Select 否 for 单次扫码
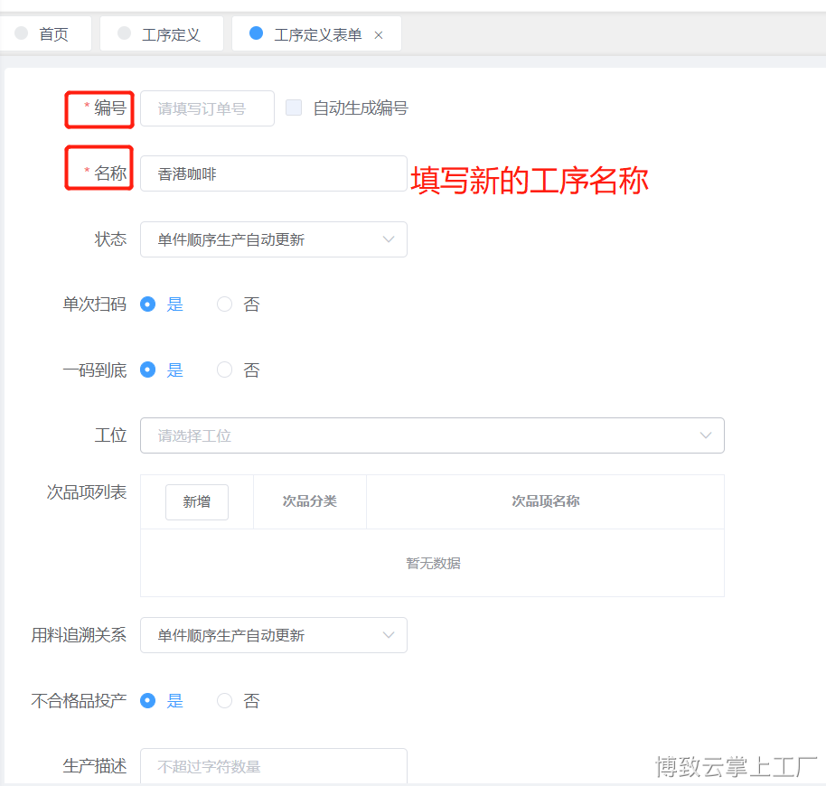This screenshot has height=786, width=826. [x=225, y=304]
